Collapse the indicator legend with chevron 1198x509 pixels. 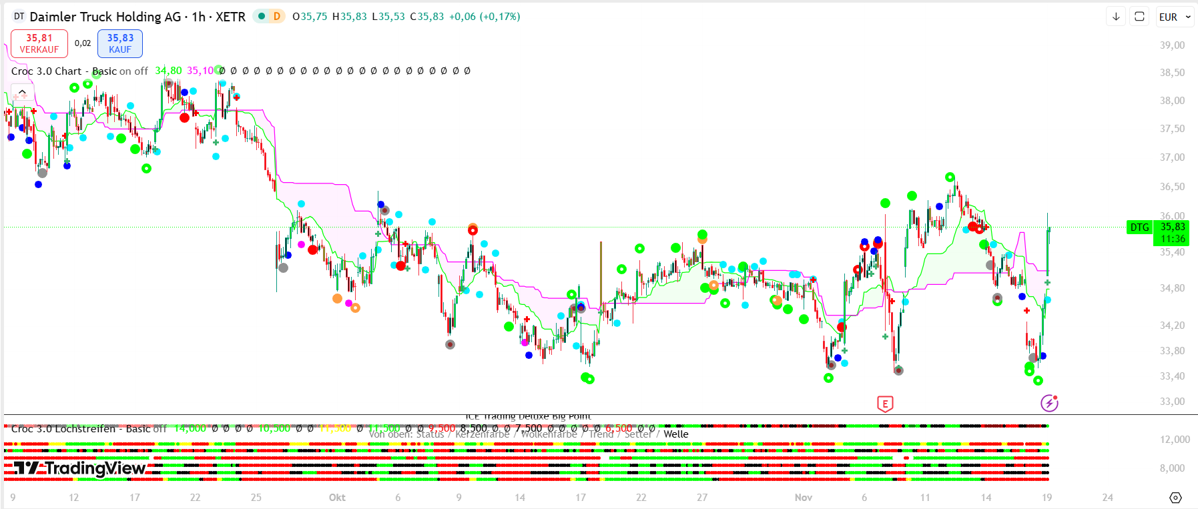click(22, 92)
